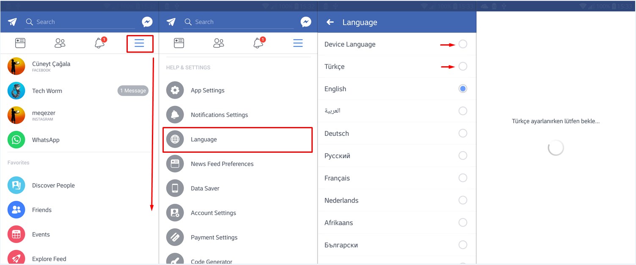Tap the red-outlined hamburger menu icon
This screenshot has height=265, width=636.
click(139, 43)
